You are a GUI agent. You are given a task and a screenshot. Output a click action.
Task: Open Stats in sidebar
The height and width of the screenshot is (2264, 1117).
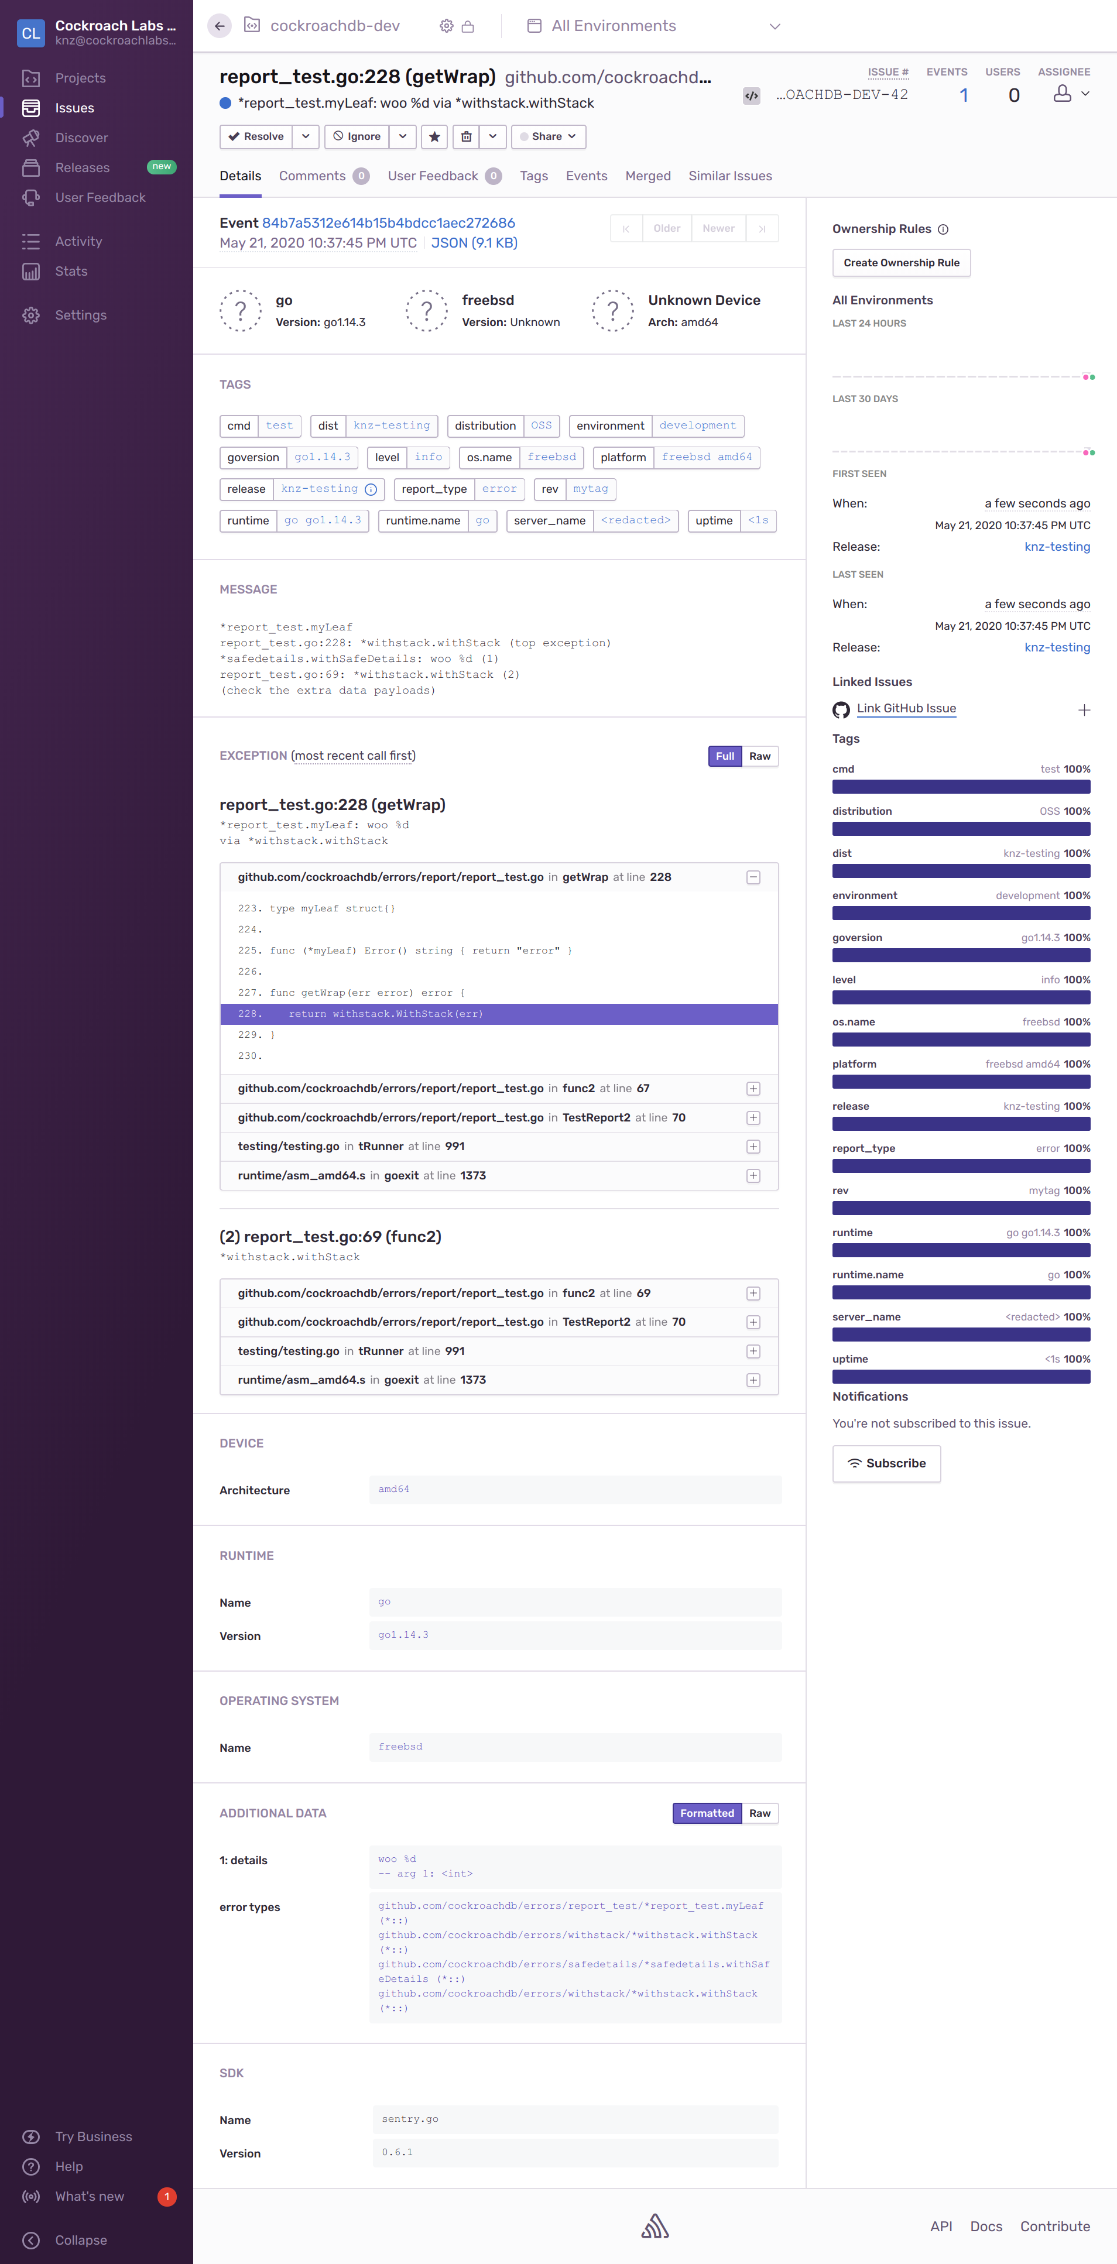71,272
